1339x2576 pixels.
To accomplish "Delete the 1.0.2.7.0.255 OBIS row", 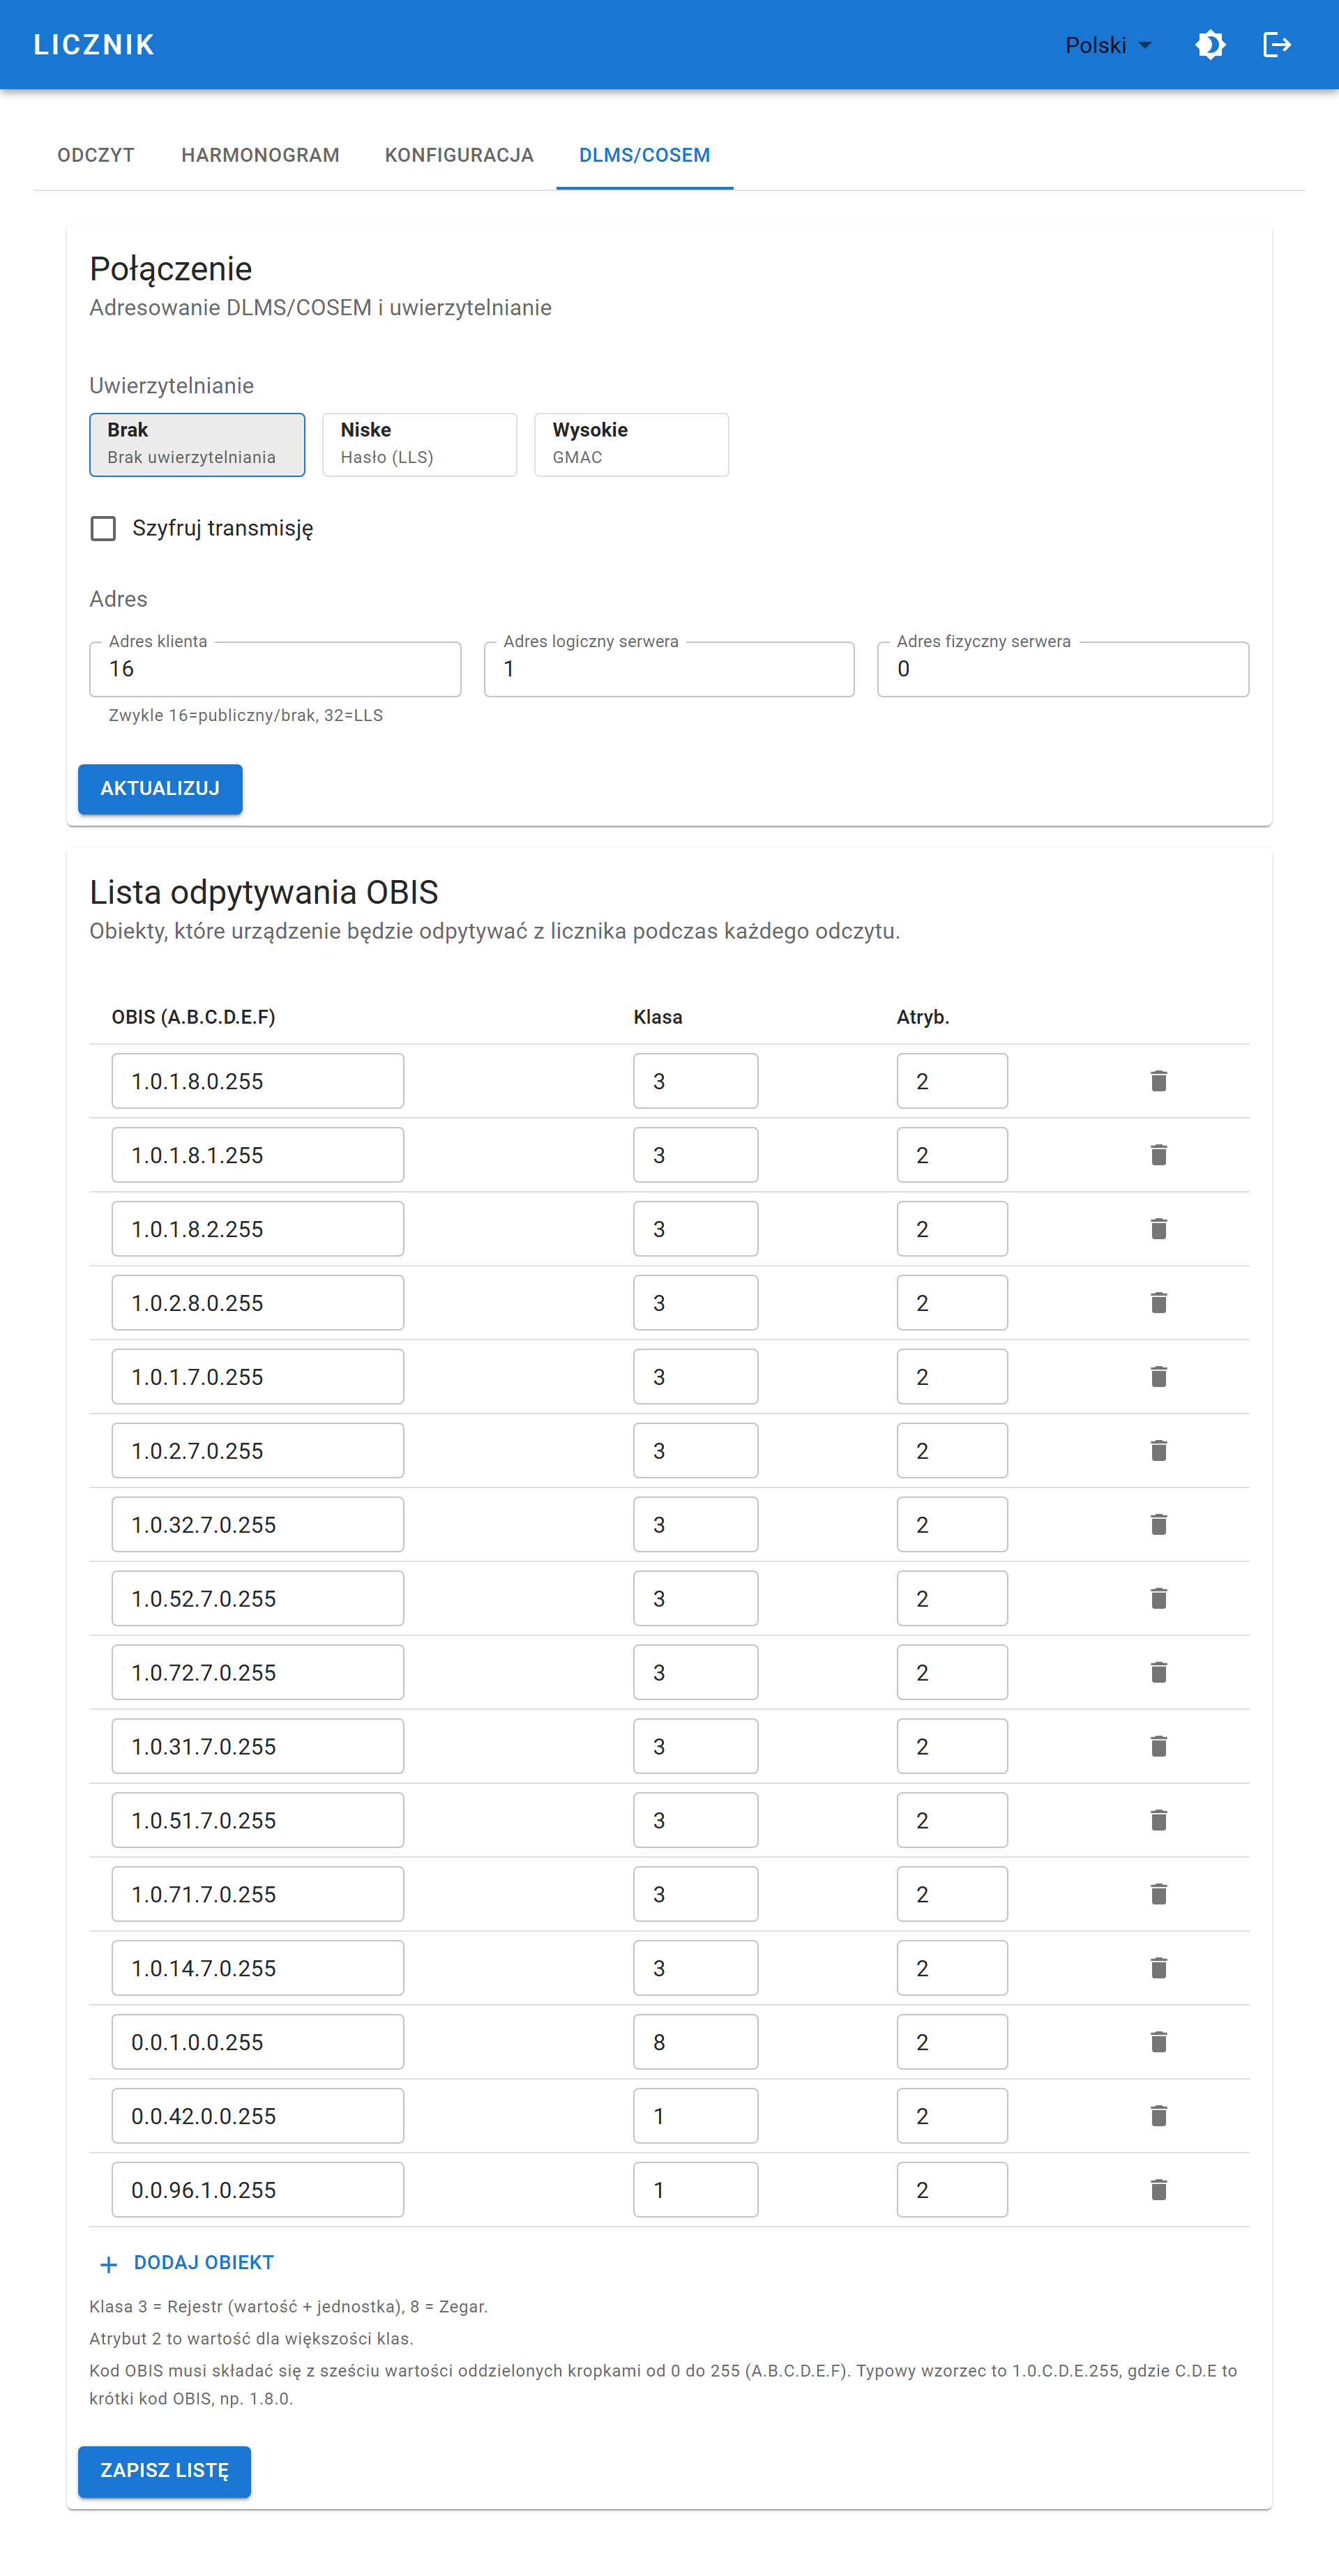I will (1158, 1451).
